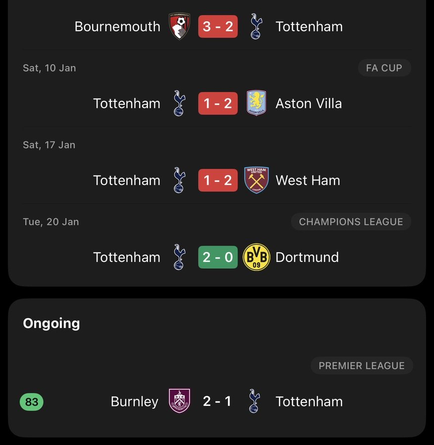Tap the Ongoing section heading
Viewport: 434px width, 445px height.
tap(51, 323)
